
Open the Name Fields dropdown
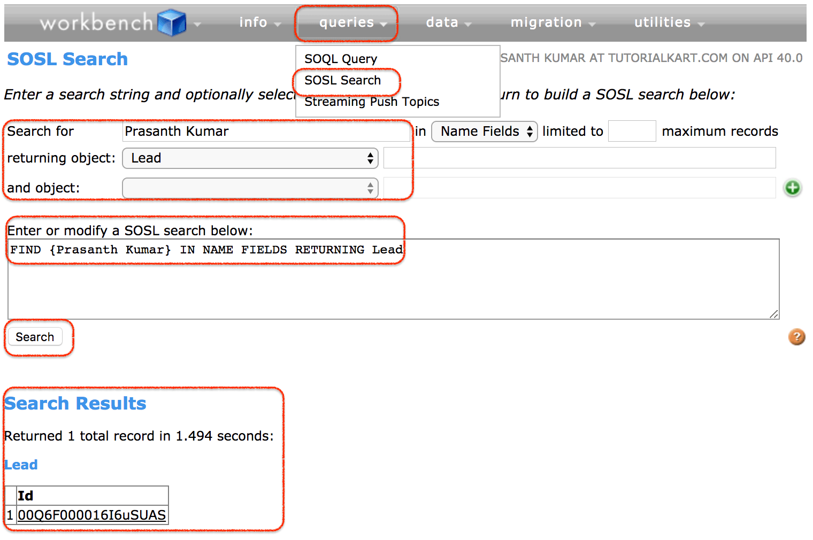(484, 132)
